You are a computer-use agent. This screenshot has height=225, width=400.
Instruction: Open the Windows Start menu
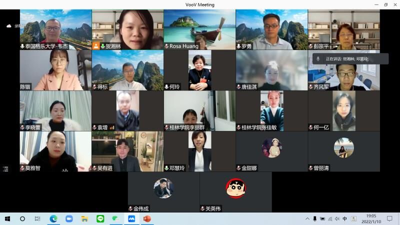pyautogui.click(x=7, y=218)
